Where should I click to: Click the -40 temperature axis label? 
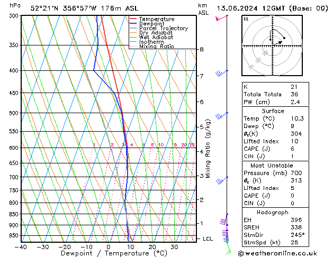(x=21, y=247)
